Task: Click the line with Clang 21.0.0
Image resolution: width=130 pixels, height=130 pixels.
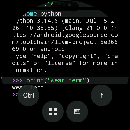Action: [x=65, y=28]
